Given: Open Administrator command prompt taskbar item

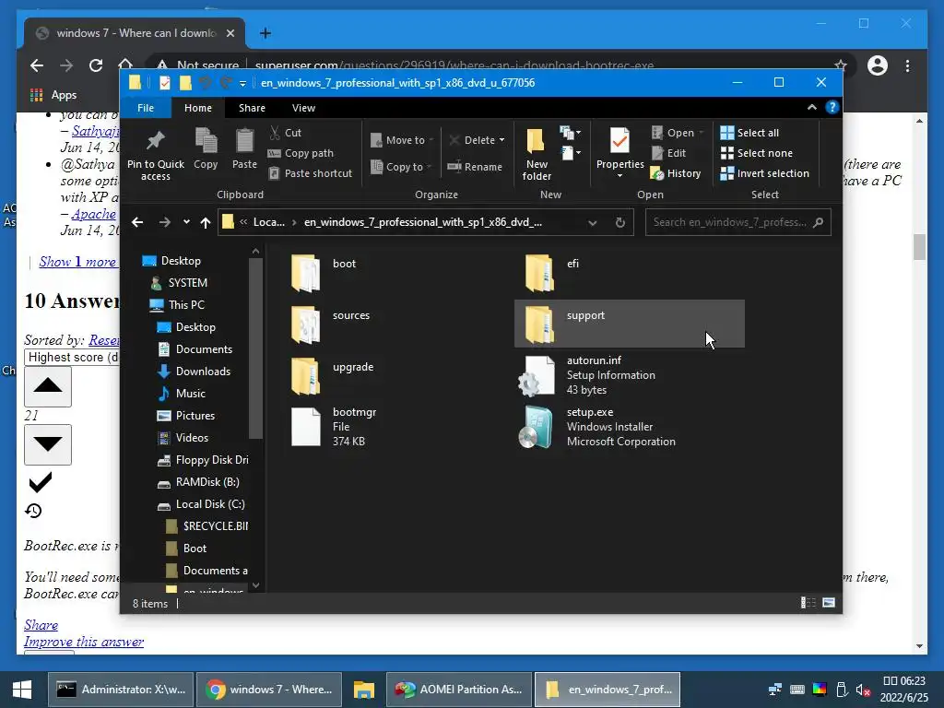Looking at the screenshot, I should point(121,690).
